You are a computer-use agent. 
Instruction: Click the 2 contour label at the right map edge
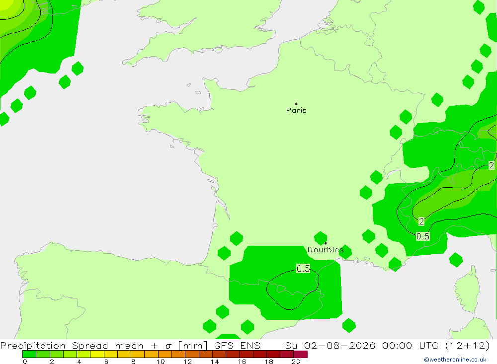pyautogui.click(x=492, y=165)
